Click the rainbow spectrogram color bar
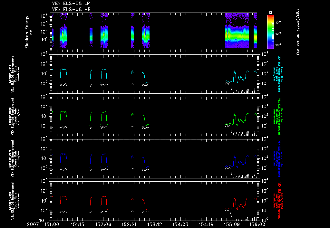Image resolution: width=330 pixels, height=228 pixels. coord(270,32)
